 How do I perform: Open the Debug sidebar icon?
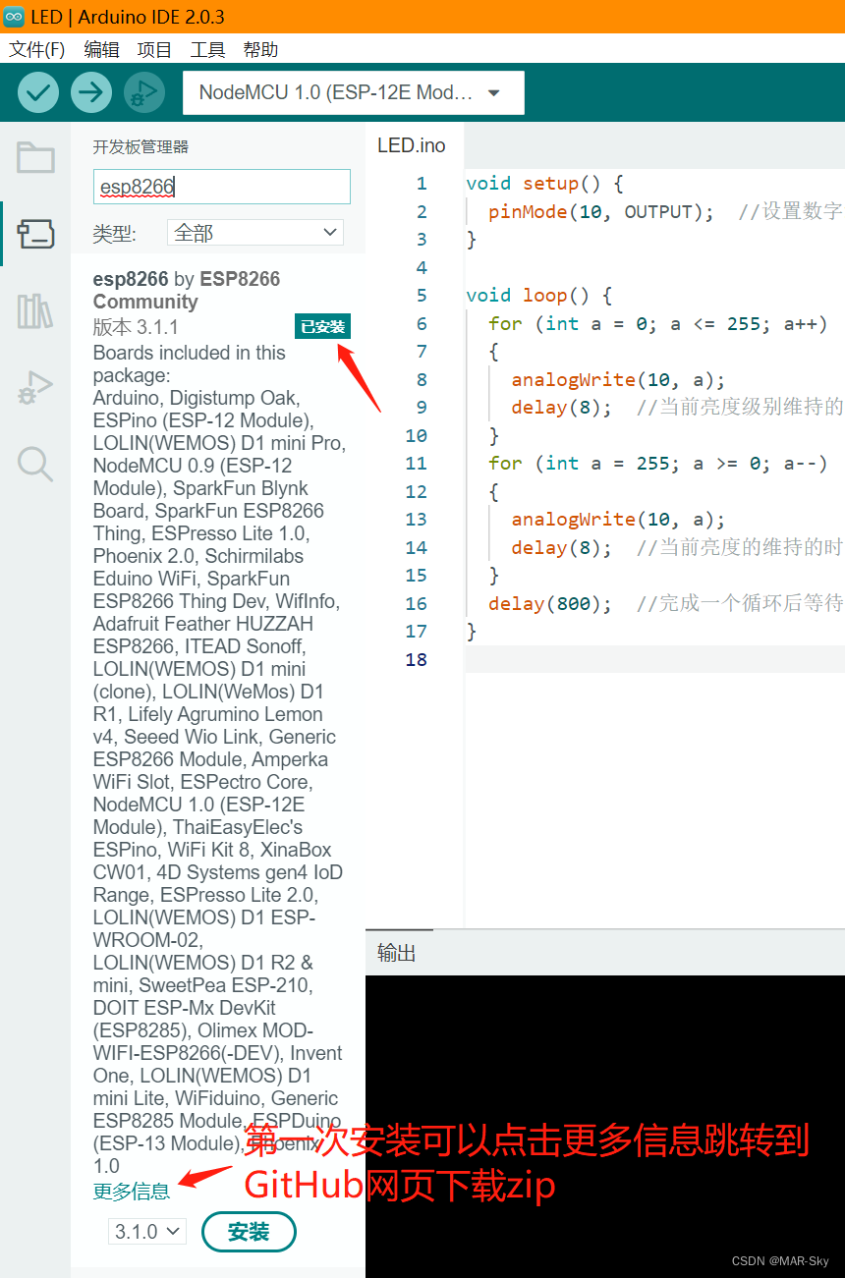pos(35,388)
